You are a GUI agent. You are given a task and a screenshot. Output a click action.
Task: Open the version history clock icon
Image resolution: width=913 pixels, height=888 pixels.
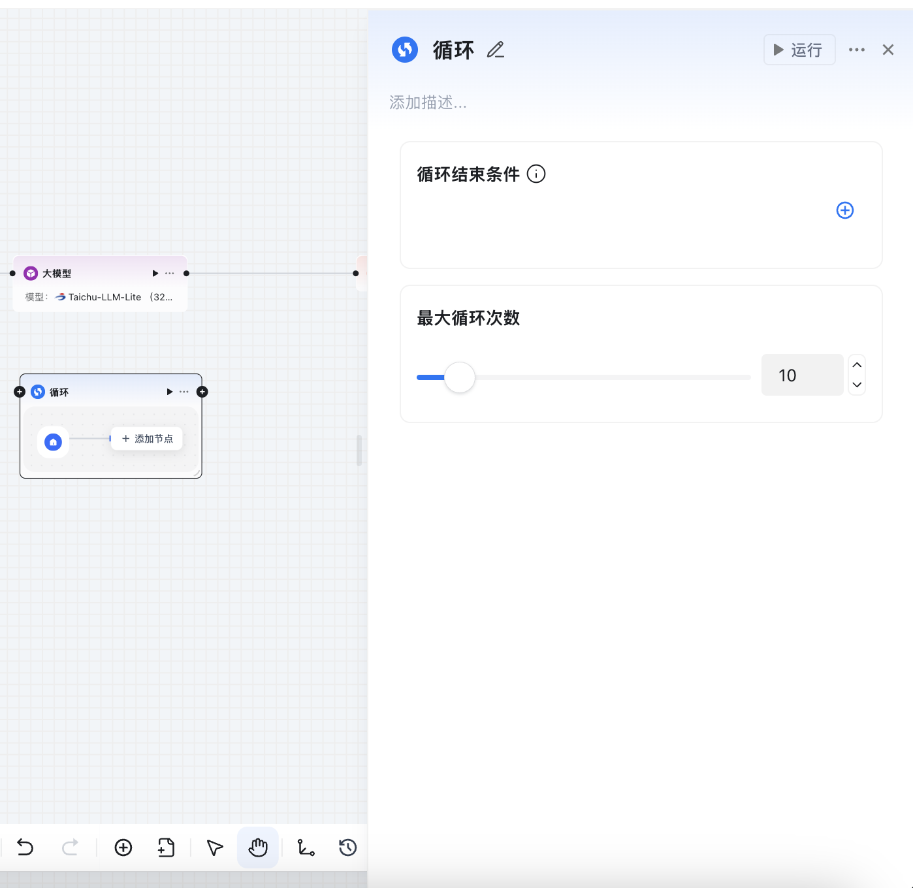pyautogui.click(x=347, y=848)
